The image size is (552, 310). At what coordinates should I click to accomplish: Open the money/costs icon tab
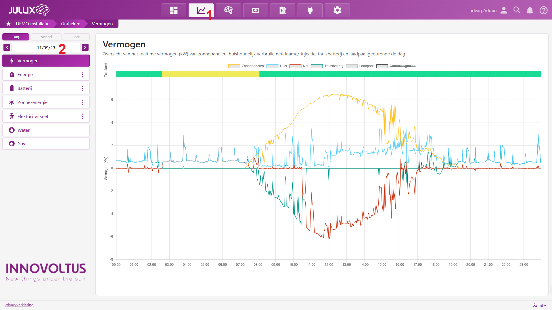[255, 10]
